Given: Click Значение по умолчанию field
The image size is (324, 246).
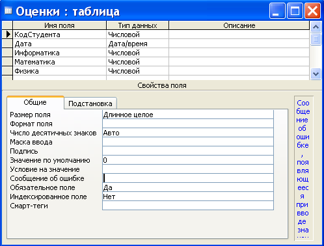Looking at the screenshot, I should [x=188, y=160].
